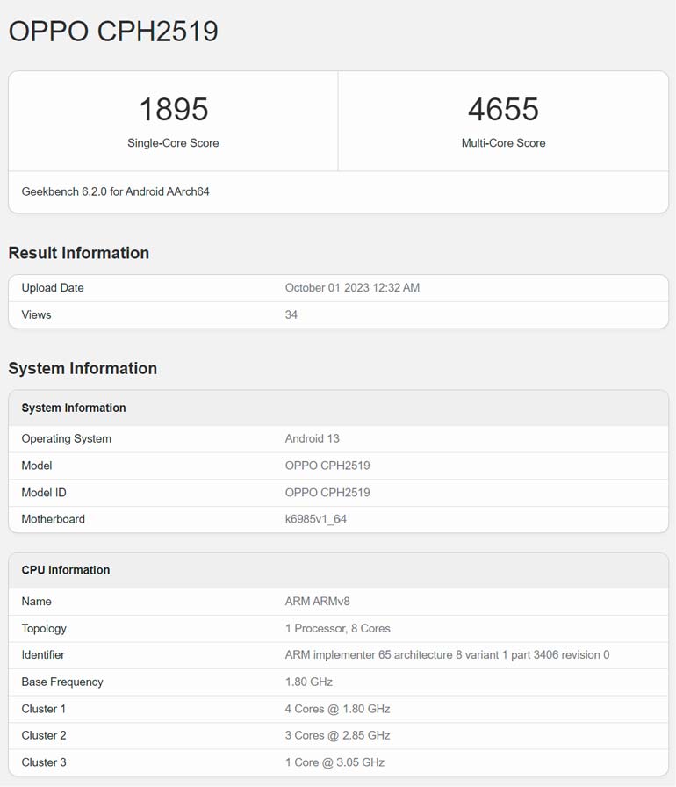676x787 pixels.
Task: Click the Result Information heading
Action: click(79, 253)
